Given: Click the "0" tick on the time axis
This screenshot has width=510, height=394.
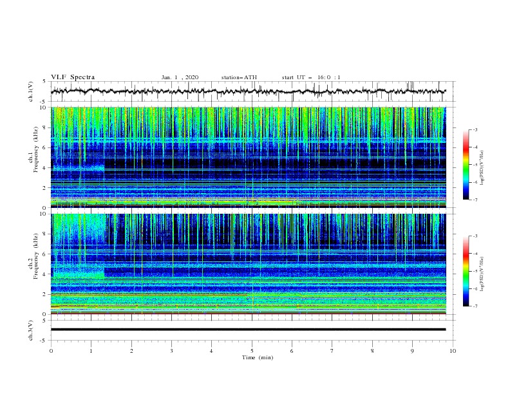Looking at the screenshot, I should [x=51, y=351].
